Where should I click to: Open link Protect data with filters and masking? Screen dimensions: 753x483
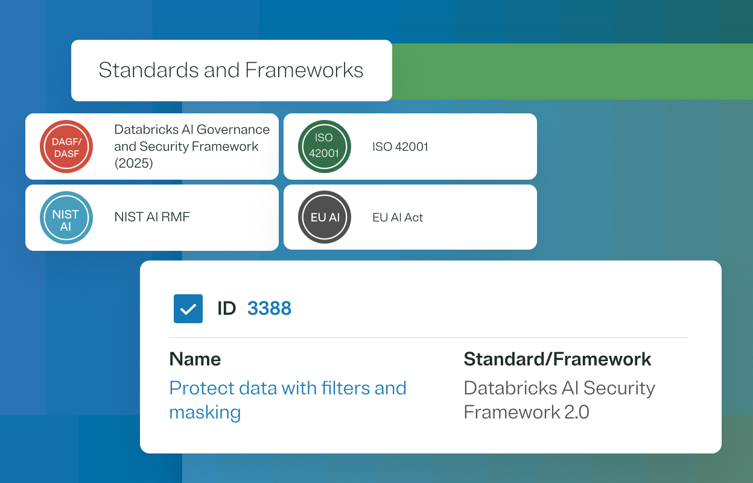288,400
